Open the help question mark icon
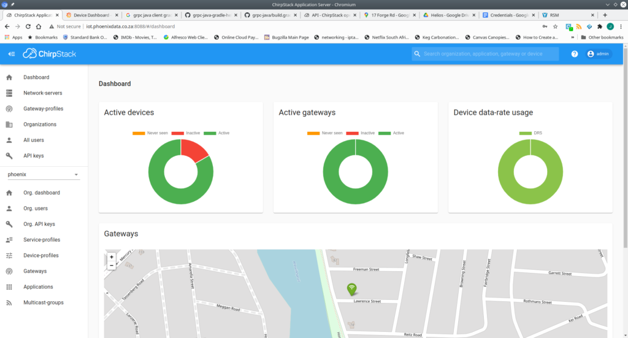The image size is (628, 338). (574, 53)
